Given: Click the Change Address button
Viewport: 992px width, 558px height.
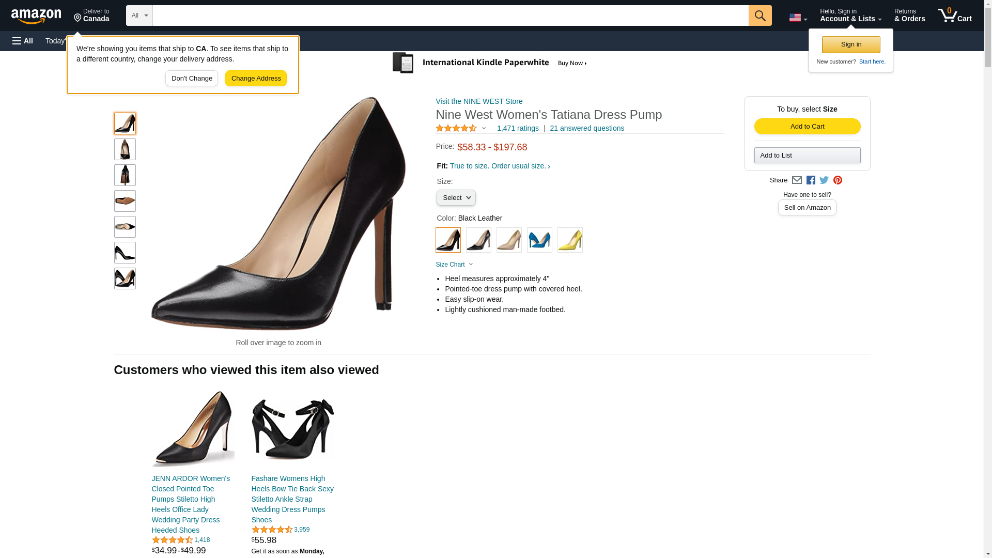Looking at the screenshot, I should pyautogui.click(x=256, y=79).
